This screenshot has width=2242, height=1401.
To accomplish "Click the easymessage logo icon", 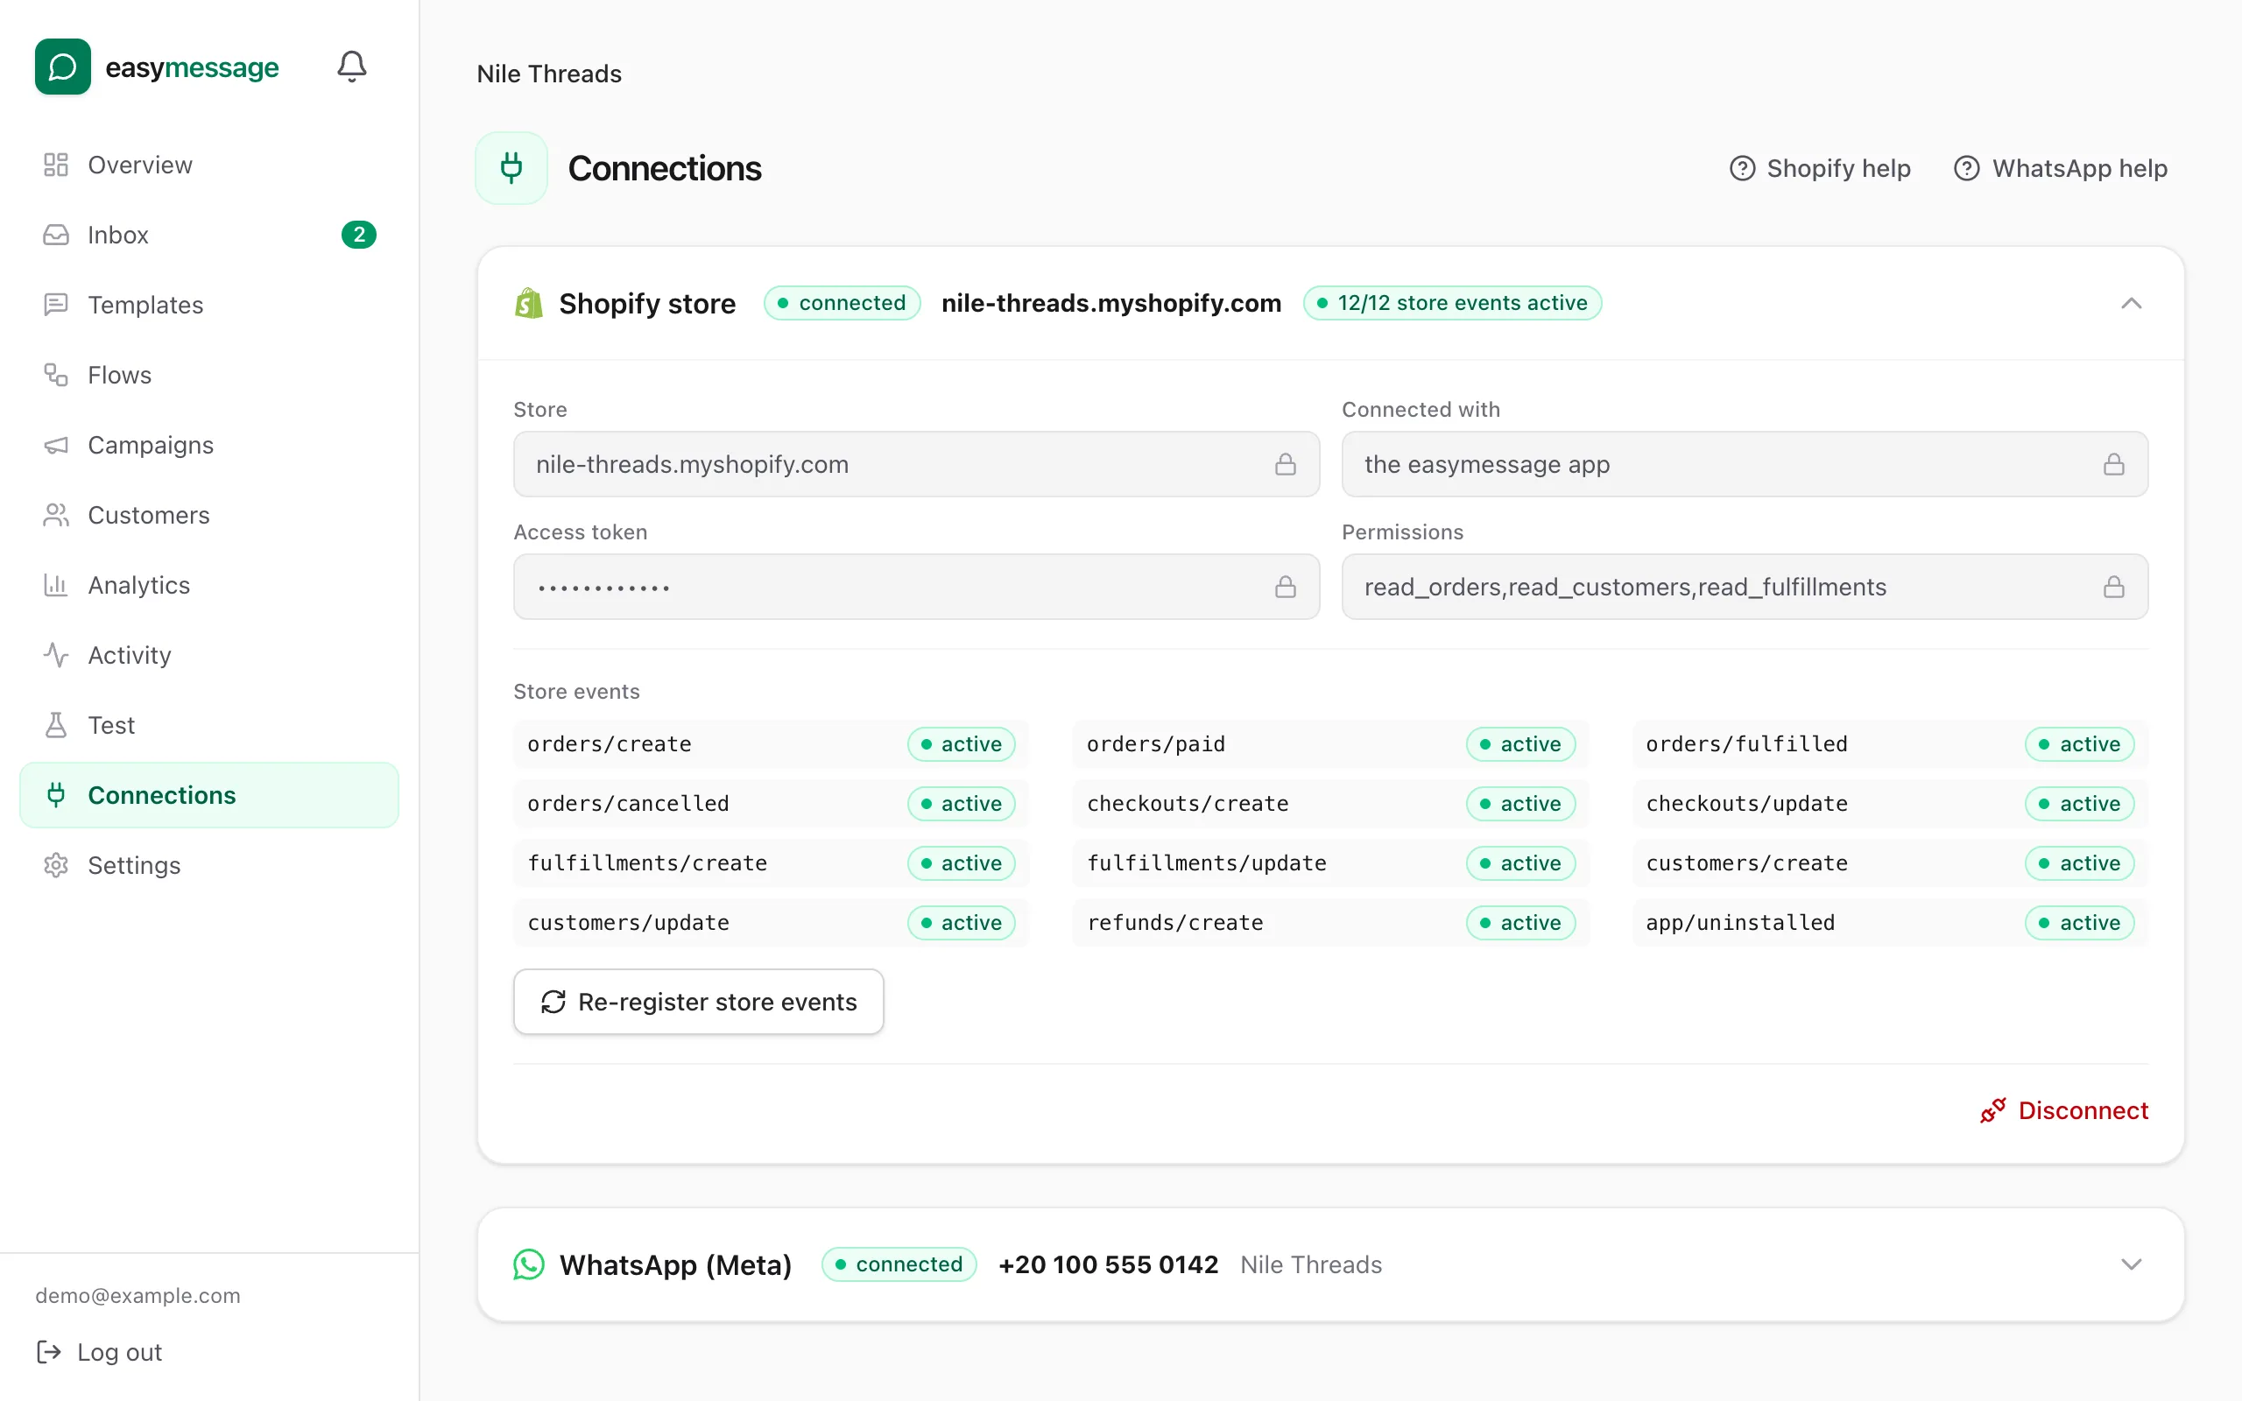I will click(63, 67).
